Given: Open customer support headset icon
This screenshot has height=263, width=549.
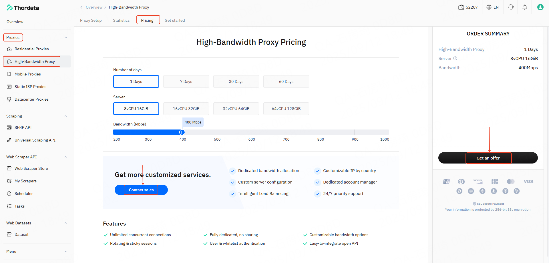Looking at the screenshot, I should pyautogui.click(x=511, y=7).
